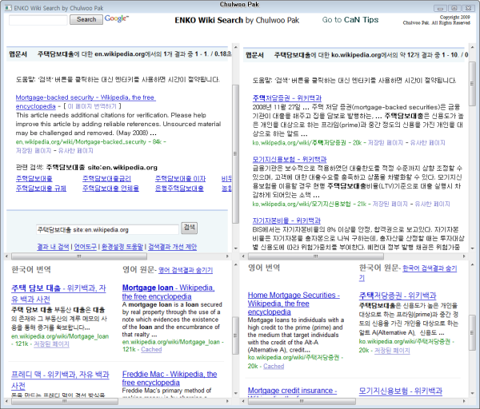
Task: Click 영어 검색결과 숨기기 link
Action: [186, 270]
